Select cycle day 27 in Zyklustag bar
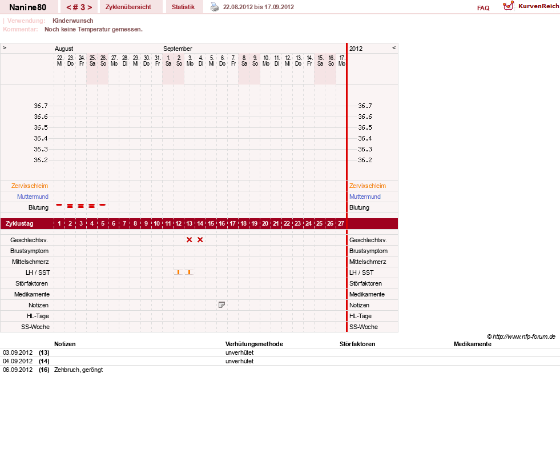 point(341,223)
